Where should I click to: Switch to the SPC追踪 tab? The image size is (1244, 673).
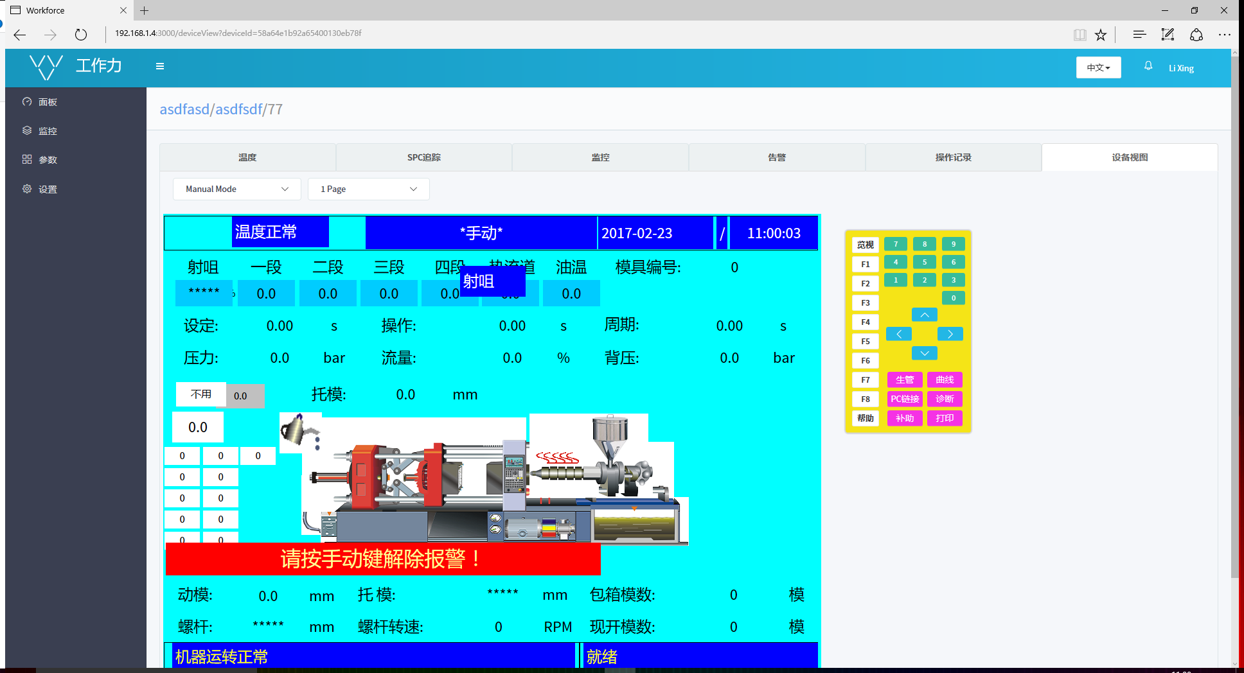423,157
